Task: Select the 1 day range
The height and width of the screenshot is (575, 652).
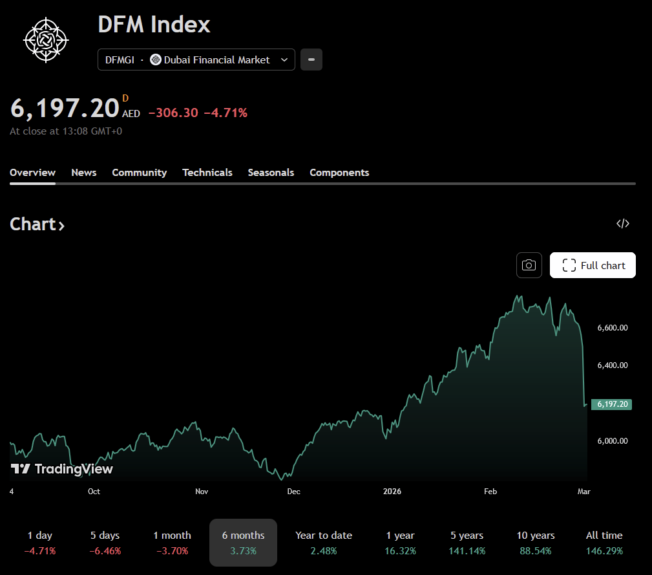Action: (40, 543)
